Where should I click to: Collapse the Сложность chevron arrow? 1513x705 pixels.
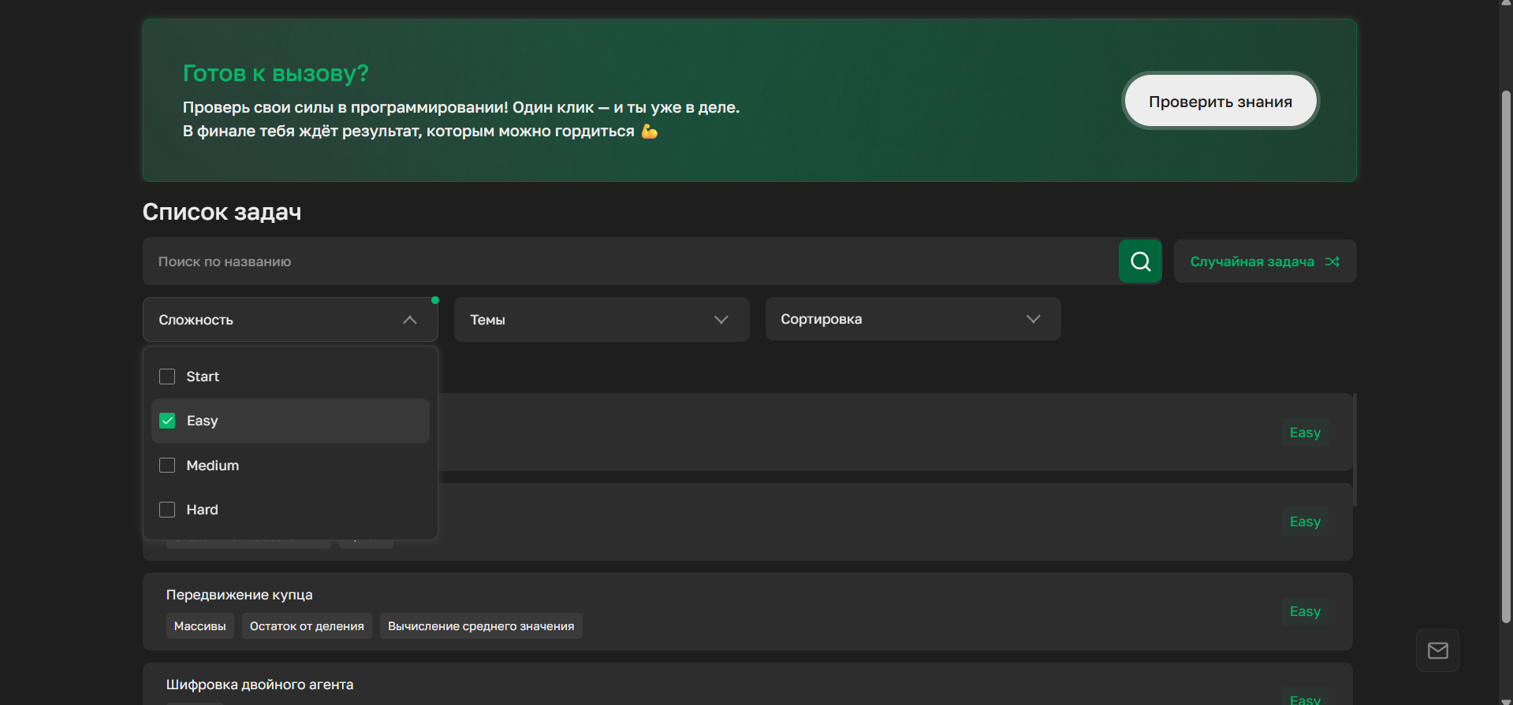point(409,320)
